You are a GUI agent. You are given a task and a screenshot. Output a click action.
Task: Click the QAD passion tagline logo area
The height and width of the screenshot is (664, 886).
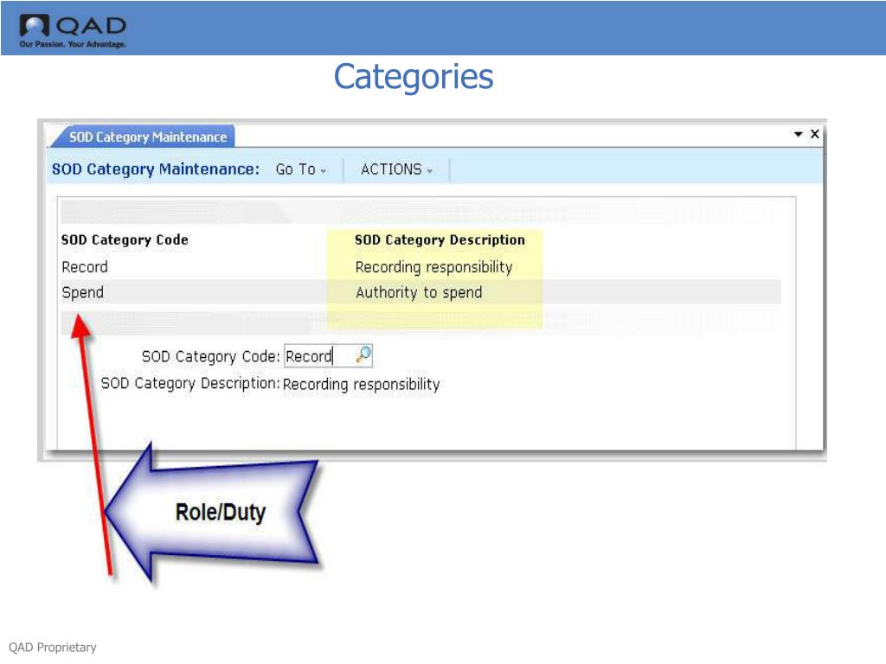pos(69,41)
